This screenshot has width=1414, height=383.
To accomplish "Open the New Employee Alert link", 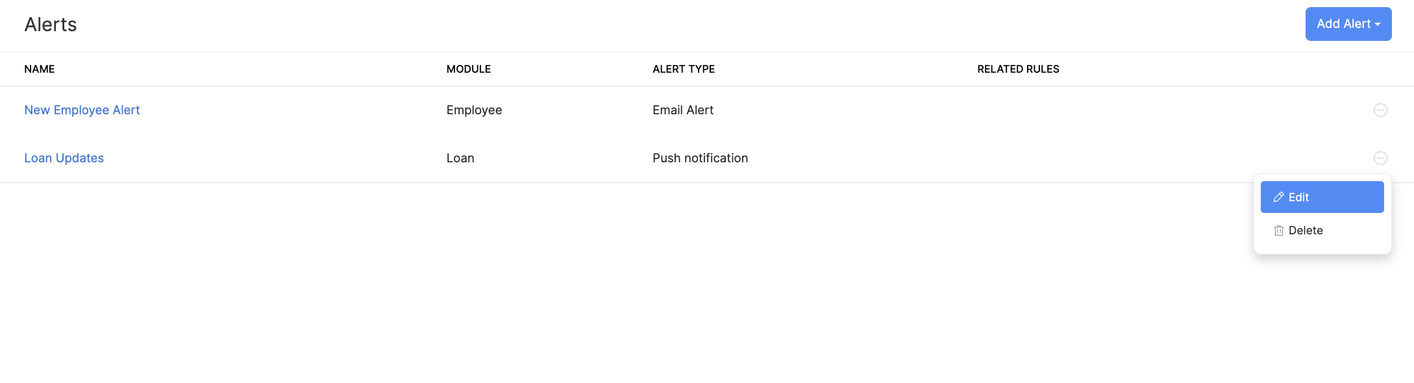I will [82, 110].
